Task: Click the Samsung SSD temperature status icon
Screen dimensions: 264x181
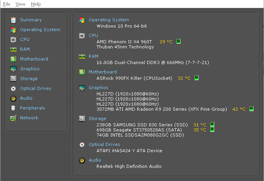Action: [x=212, y=125]
